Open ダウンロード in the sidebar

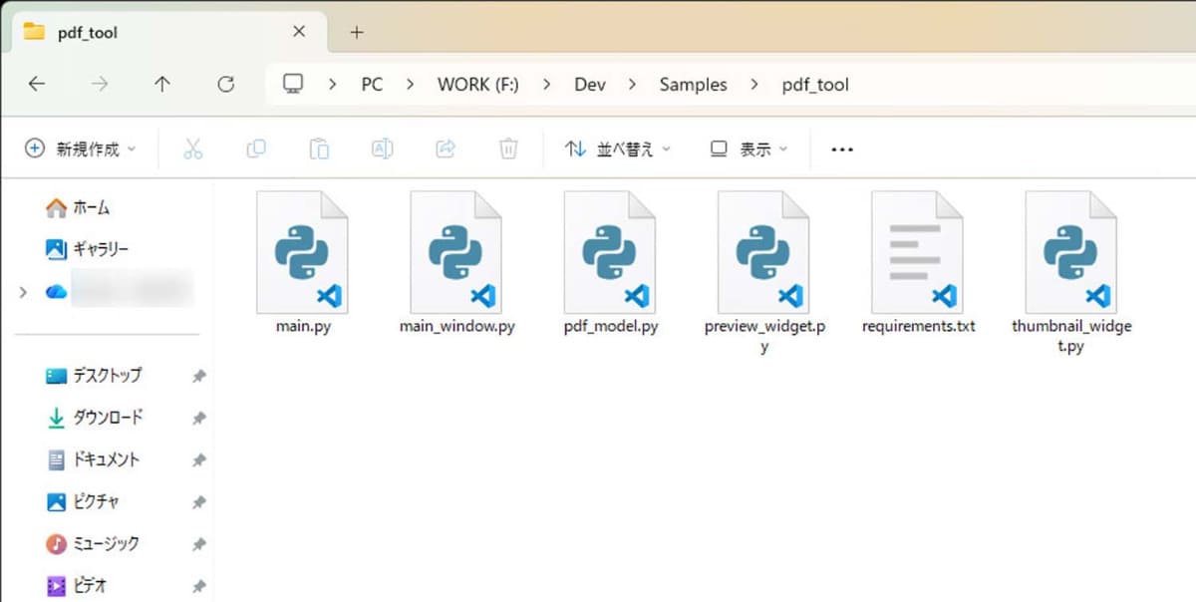(95, 418)
